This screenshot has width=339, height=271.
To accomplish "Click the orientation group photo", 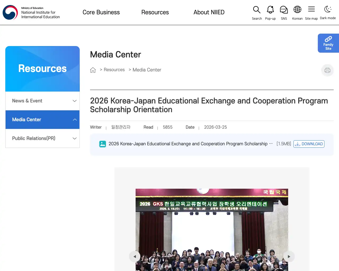I will [x=212, y=230].
